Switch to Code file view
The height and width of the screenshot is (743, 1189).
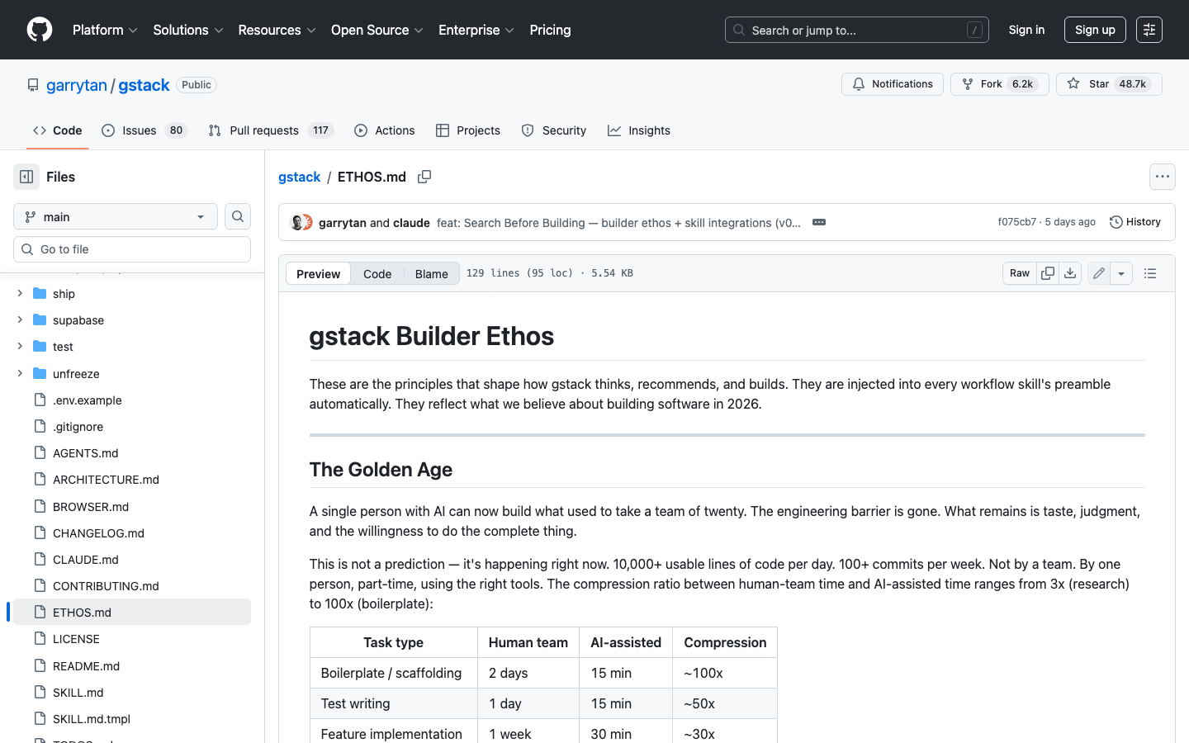tap(377, 274)
